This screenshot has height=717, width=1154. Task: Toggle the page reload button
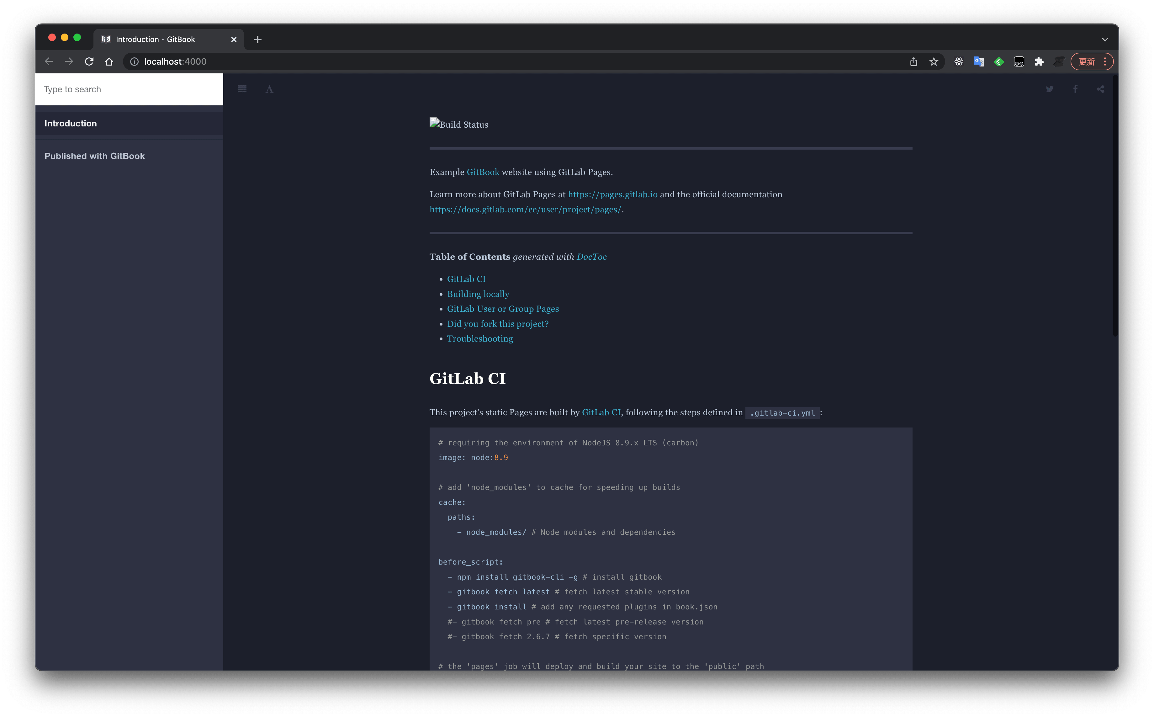click(89, 61)
